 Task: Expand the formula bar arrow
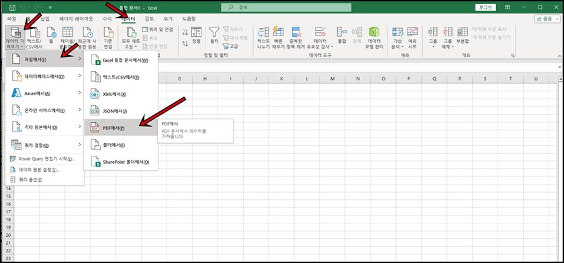click(x=560, y=67)
